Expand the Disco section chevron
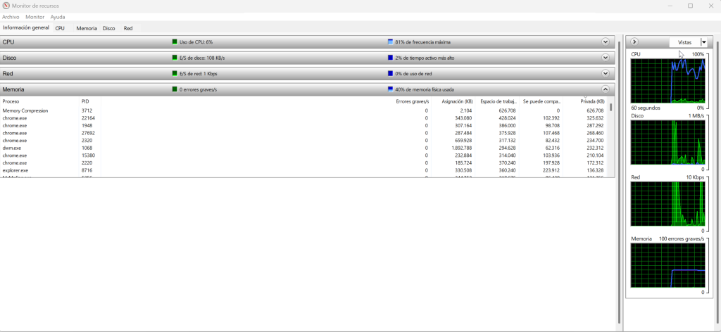Image resolution: width=721 pixels, height=332 pixels. pos(606,58)
